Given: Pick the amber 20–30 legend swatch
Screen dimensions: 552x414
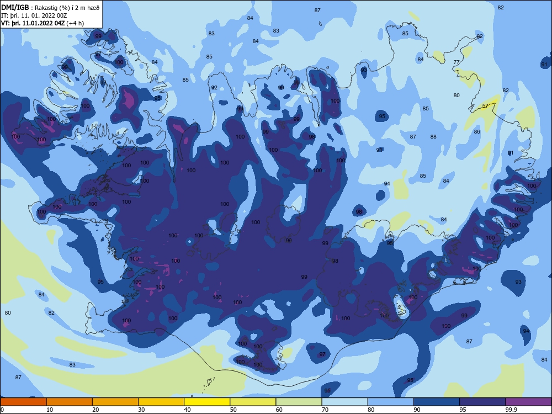Looking at the screenshot, I should 115,402.
